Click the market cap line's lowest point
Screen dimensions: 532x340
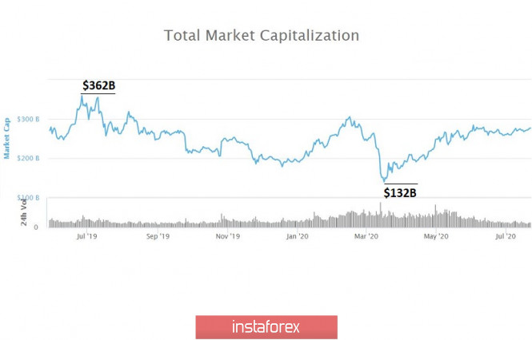(385, 183)
